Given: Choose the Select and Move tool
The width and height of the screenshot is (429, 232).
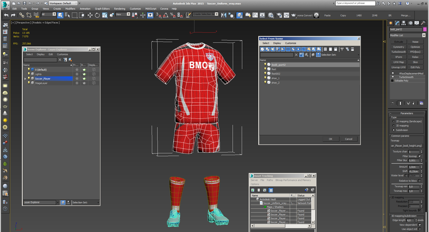Looking at the screenshot, I should tap(90, 15).
